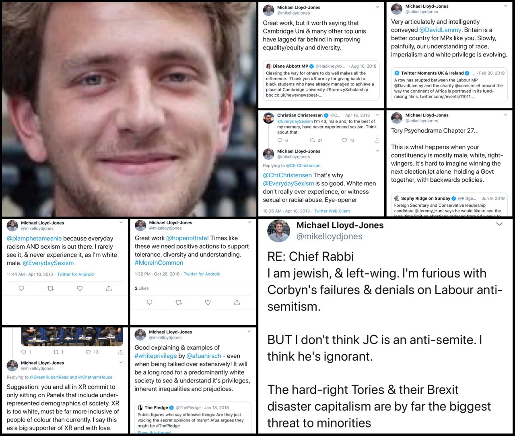Retweet Christian Christensen's tweet with 21 retweets
Image resolution: width=515 pixels, height=436 pixels.
312,140
